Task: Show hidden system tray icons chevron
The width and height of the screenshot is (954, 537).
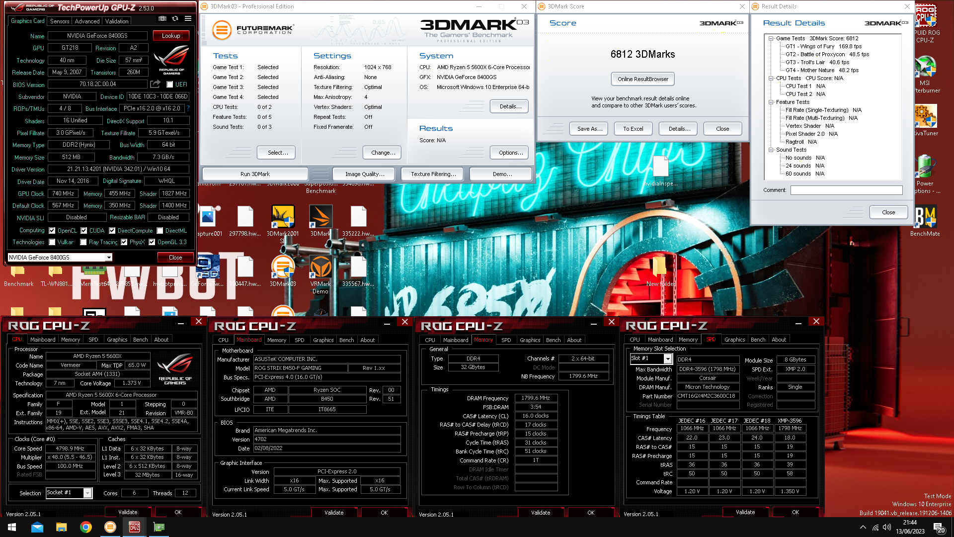Action: 863,527
